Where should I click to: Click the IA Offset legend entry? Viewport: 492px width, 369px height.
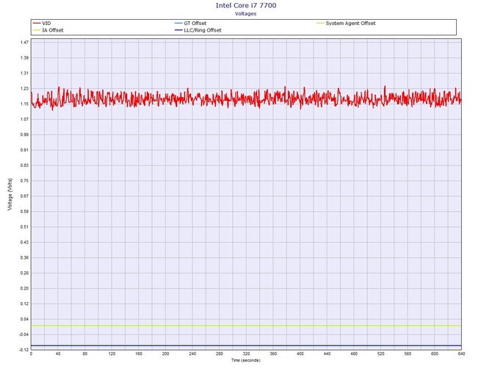[x=48, y=30]
